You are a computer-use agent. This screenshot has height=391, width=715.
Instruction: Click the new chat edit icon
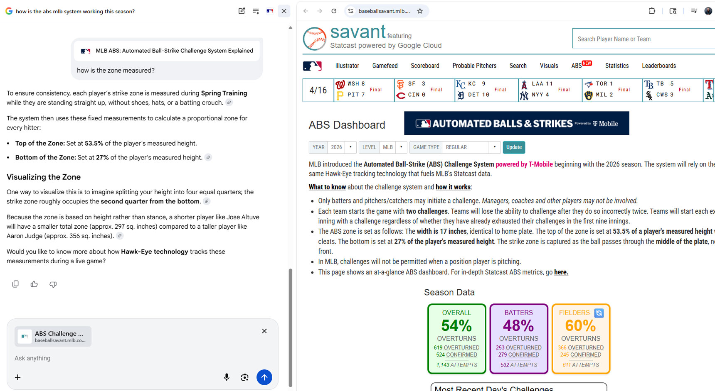pos(242,11)
